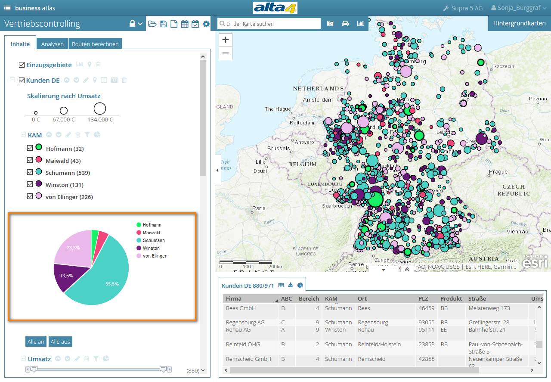
Task: Uncheck the von Ellinger (226) checkbox
Action: click(30, 196)
